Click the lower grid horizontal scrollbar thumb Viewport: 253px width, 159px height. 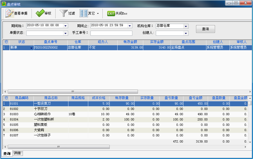point(59,147)
